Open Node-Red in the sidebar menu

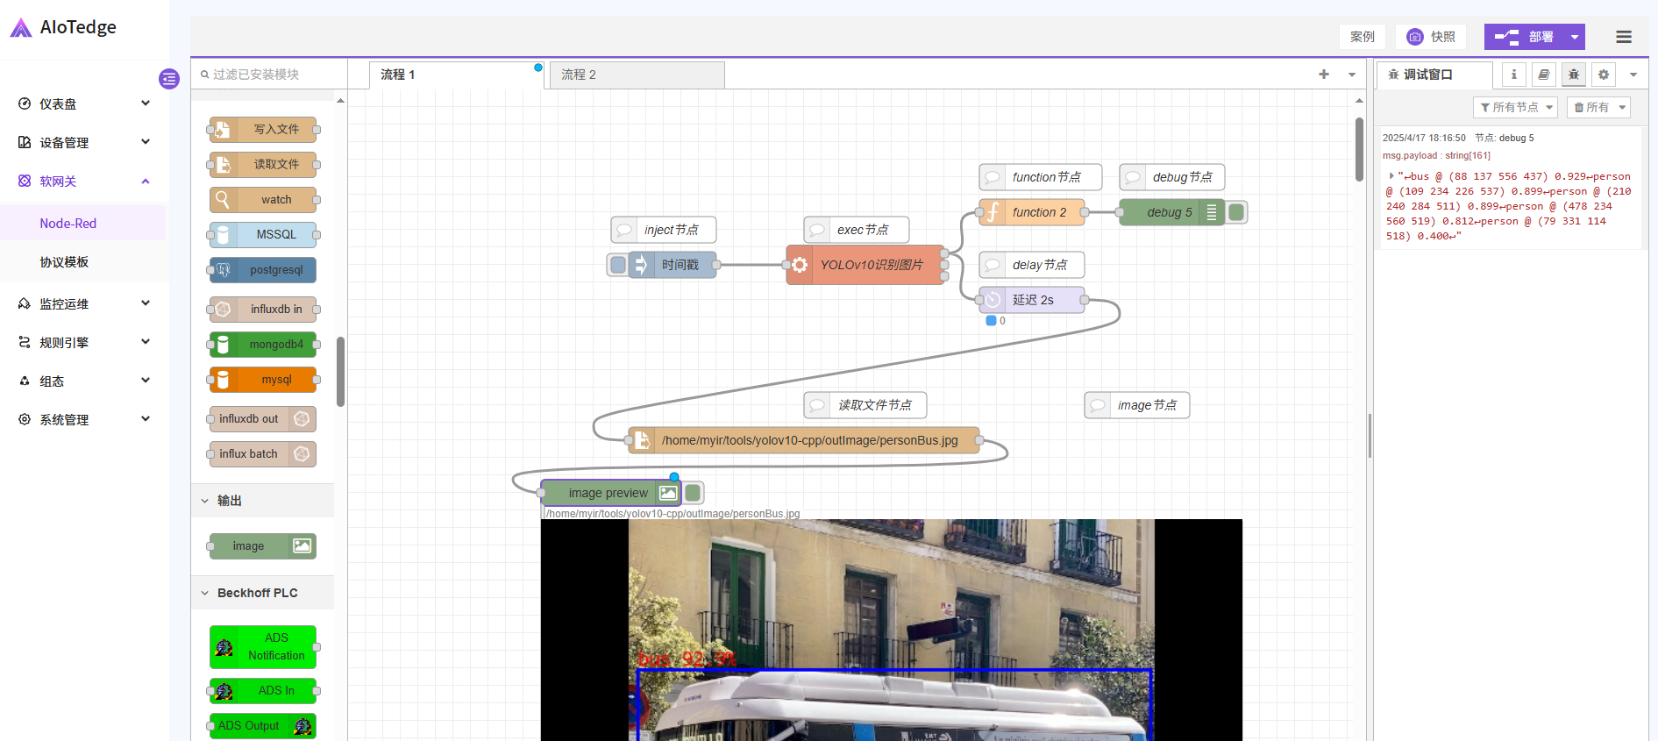68,224
